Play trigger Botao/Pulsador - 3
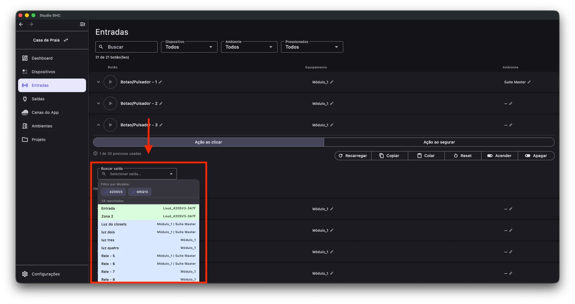This screenshot has width=575, height=304. coord(110,125)
